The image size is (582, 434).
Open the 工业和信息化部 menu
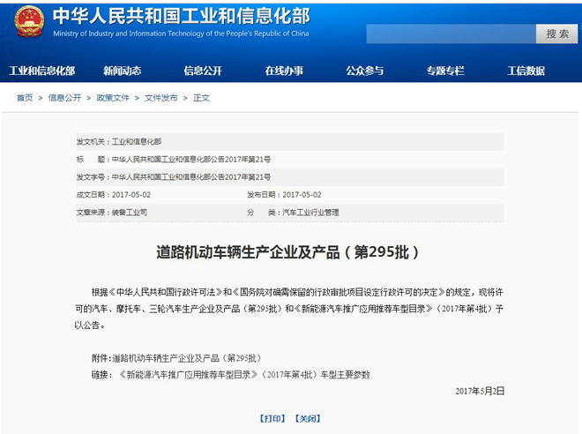41,71
